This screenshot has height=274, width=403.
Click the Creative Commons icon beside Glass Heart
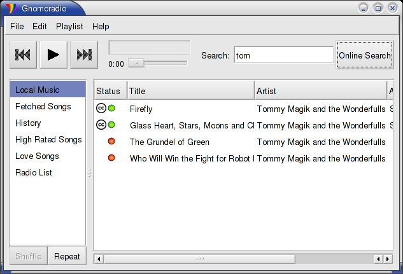pyautogui.click(x=101, y=125)
